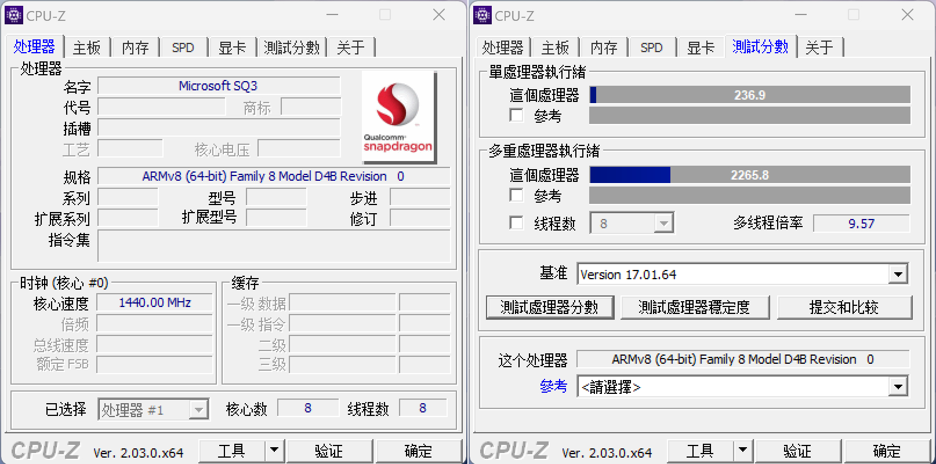Viewport: 936px width, 464px height.
Task: Switch to 主板 tab in left window
Action: tap(87, 48)
